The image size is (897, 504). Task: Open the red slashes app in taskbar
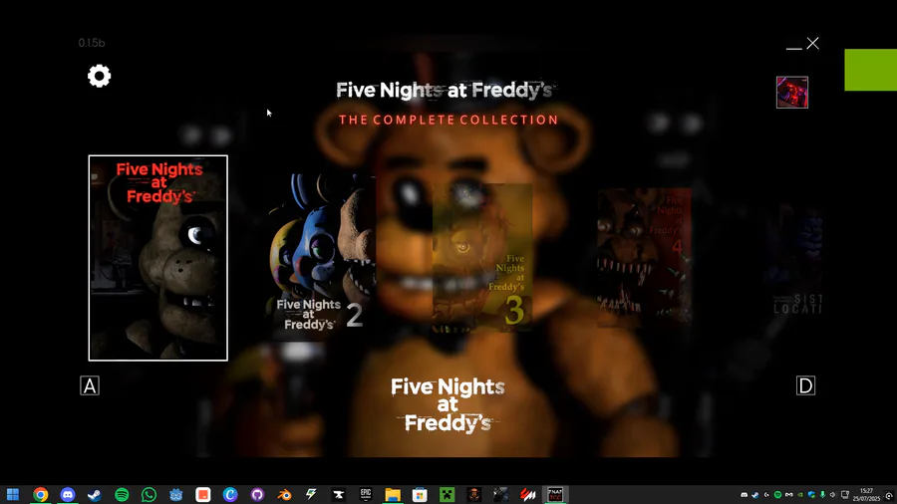tap(528, 494)
